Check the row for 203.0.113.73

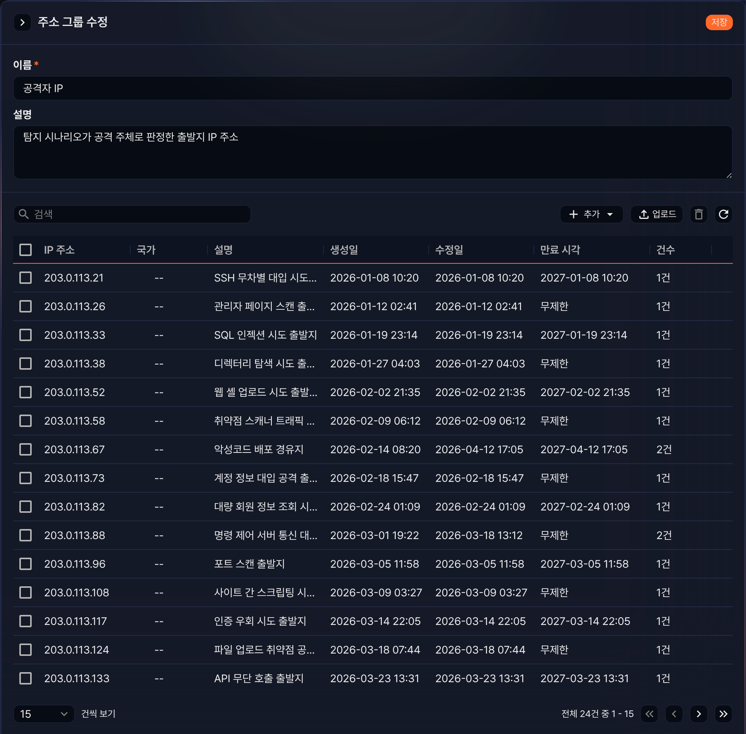pos(26,478)
